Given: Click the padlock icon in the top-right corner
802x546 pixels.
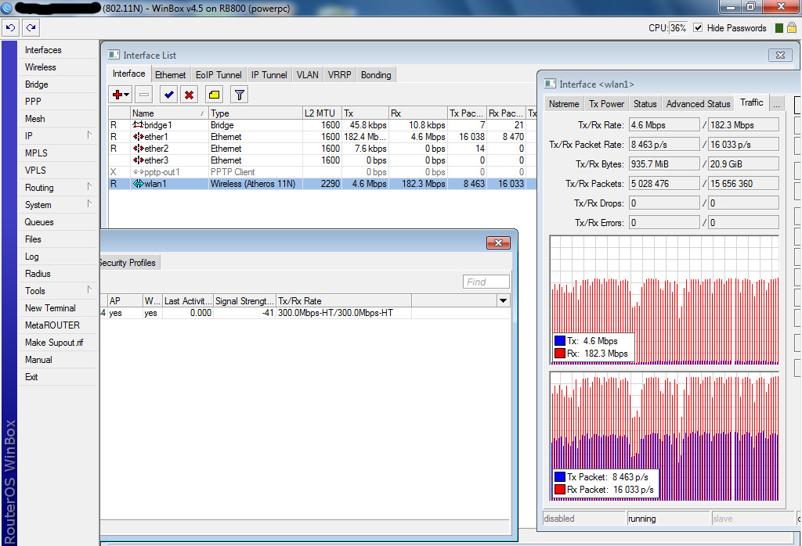Looking at the screenshot, I should tap(792, 28).
